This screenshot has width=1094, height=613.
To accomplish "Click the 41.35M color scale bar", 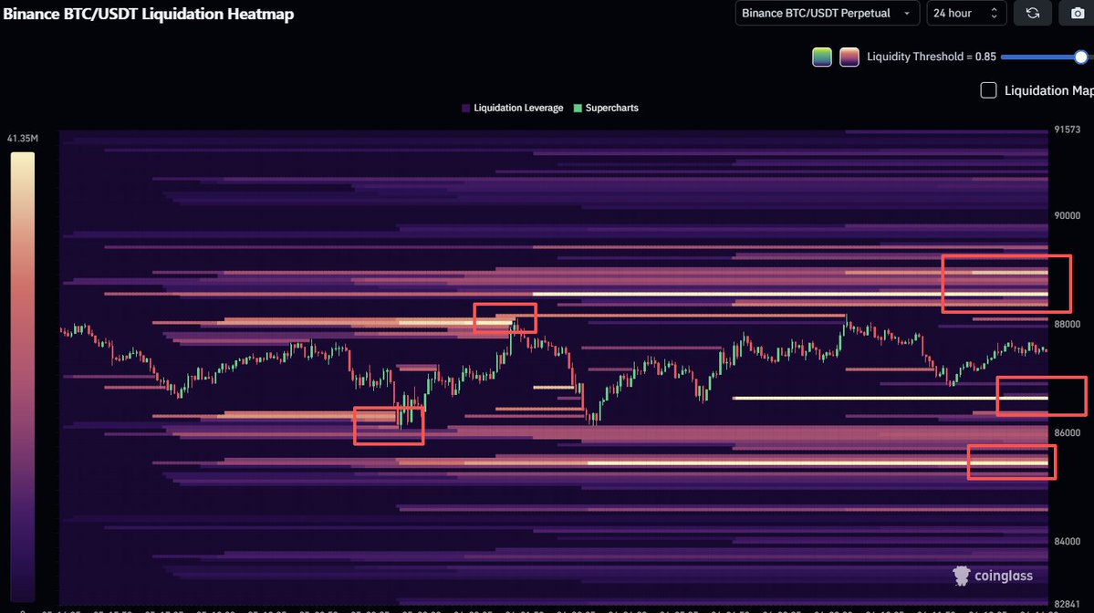I will (22, 377).
